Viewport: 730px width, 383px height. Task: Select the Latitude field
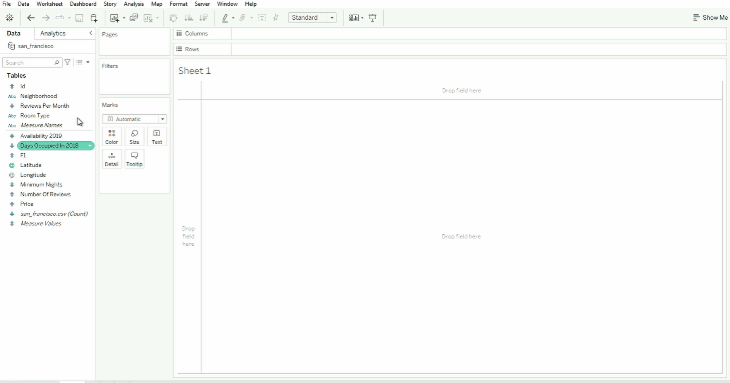click(31, 165)
